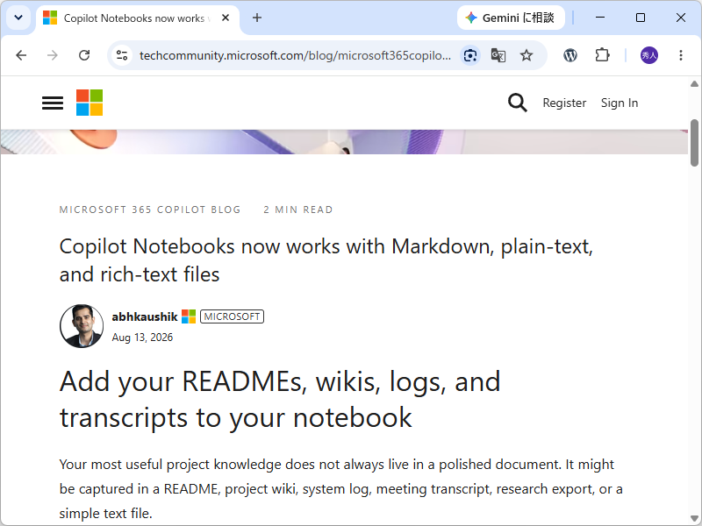Click the Sign In link

tap(620, 103)
